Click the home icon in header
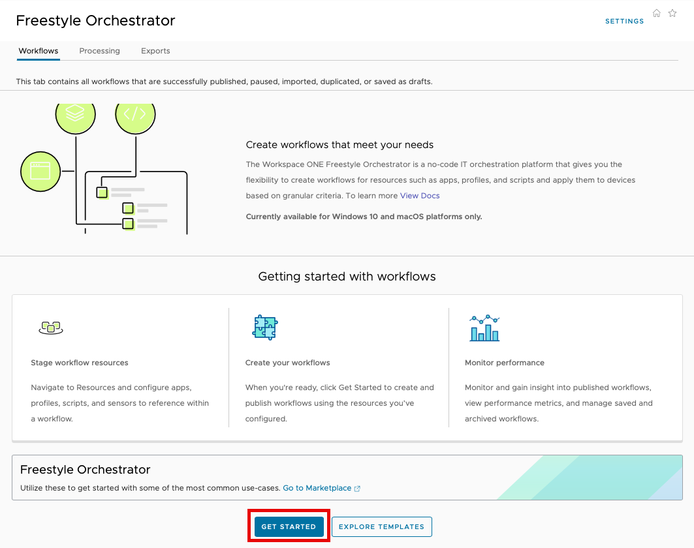This screenshot has width=694, height=548. 657,13
